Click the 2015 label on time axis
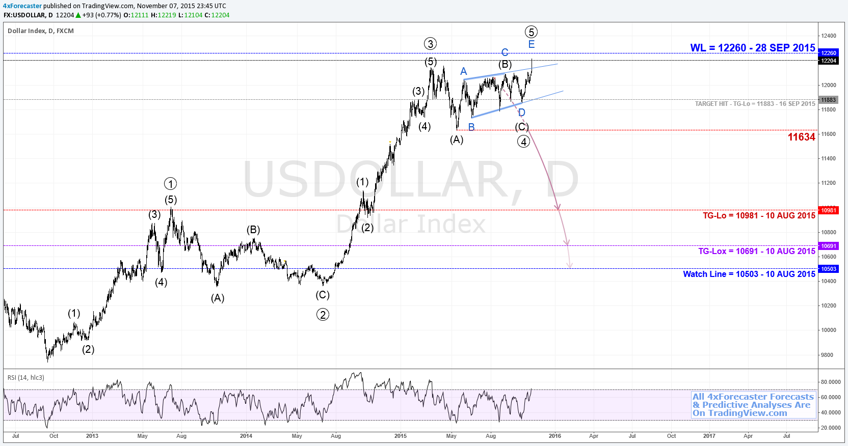 (401, 436)
